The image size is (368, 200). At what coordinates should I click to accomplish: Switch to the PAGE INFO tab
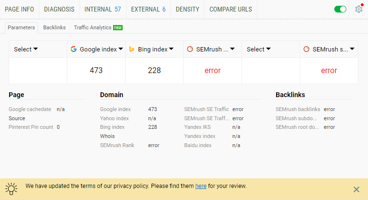click(x=19, y=10)
